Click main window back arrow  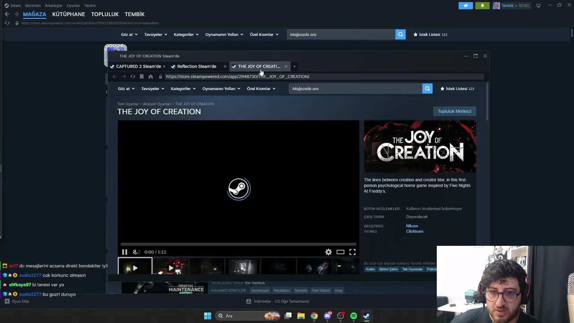tap(7, 14)
